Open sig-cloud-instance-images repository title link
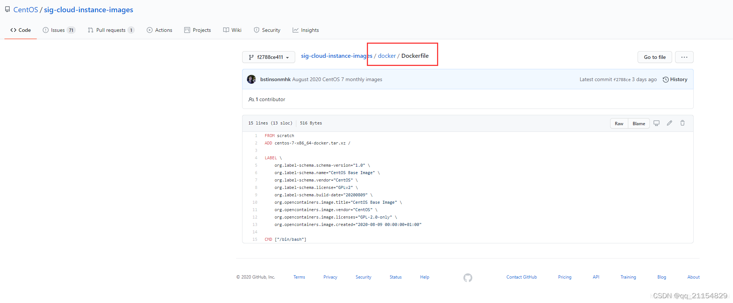This screenshot has height=303, width=733. [88, 10]
